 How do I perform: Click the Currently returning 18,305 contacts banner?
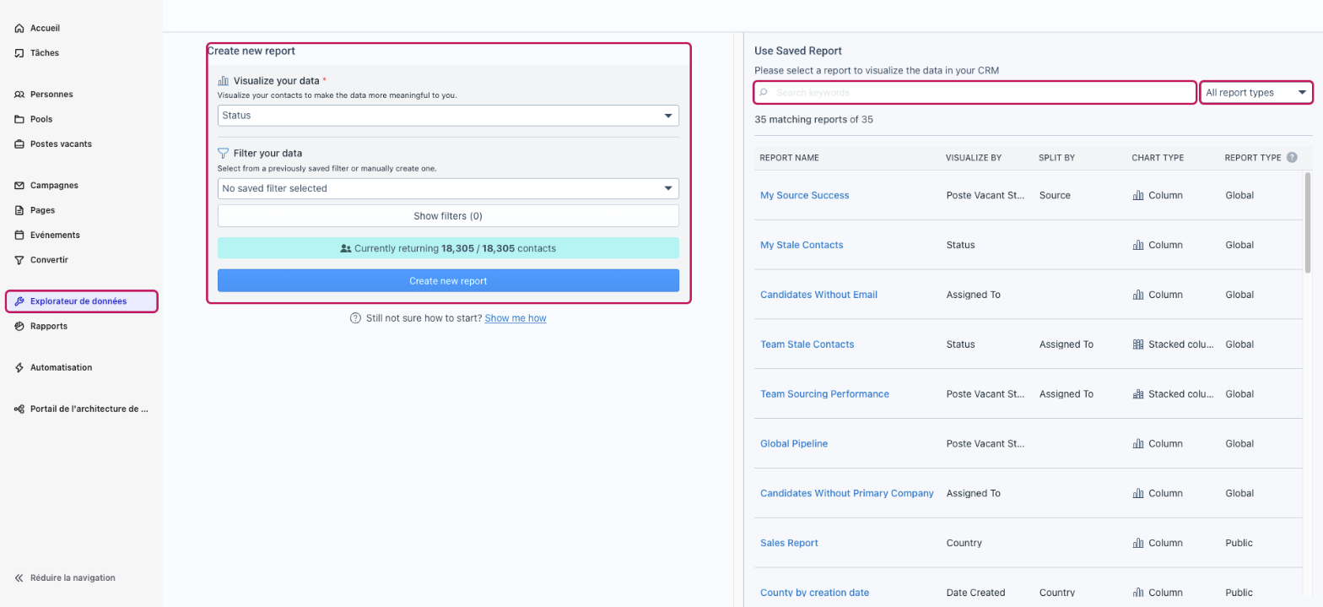tap(448, 248)
